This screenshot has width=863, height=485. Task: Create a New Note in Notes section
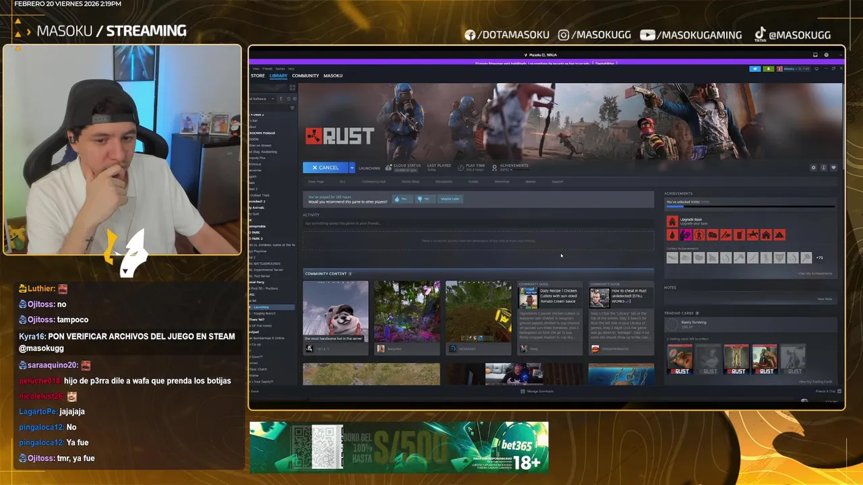pyautogui.click(x=825, y=299)
